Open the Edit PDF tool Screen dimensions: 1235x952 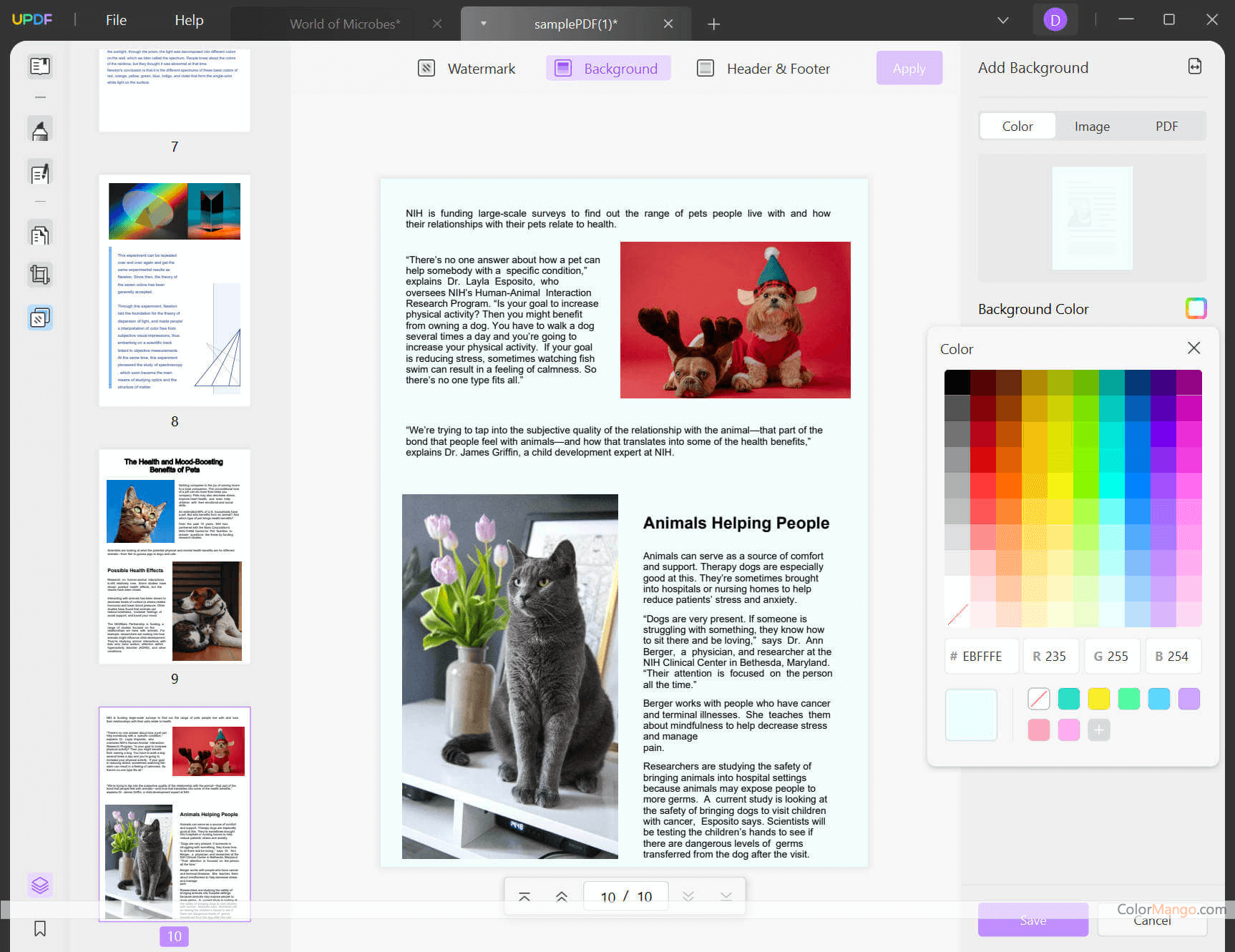point(40,173)
